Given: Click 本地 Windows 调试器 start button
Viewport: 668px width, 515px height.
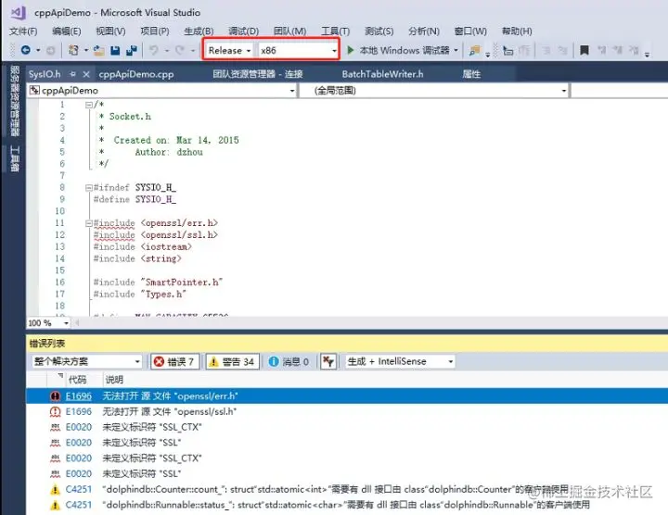Looking at the screenshot, I should [404, 50].
